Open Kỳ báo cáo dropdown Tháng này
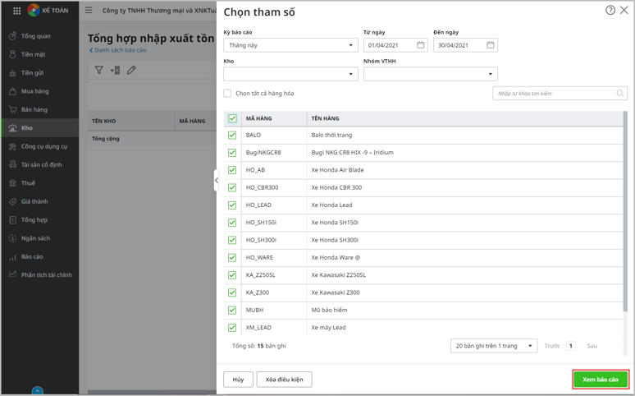Image resolution: width=635 pixels, height=396 pixels. 290,45
